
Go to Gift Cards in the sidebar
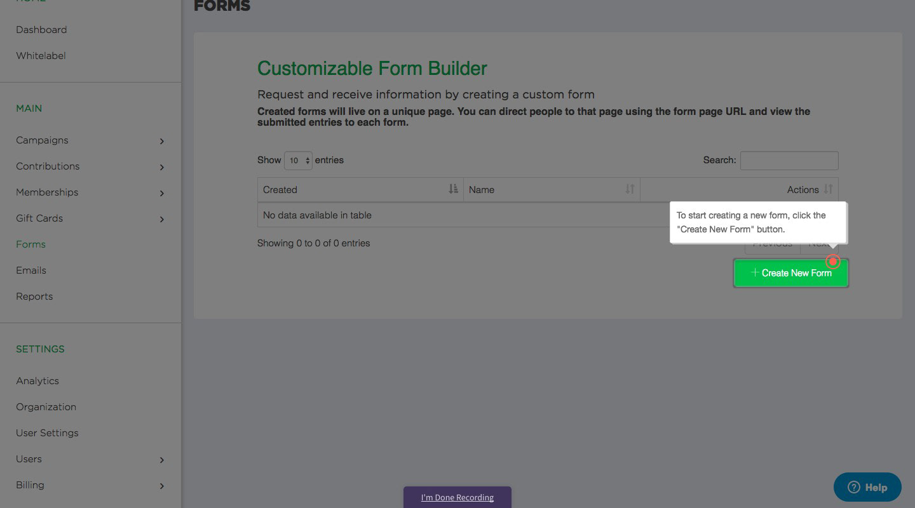pos(39,218)
